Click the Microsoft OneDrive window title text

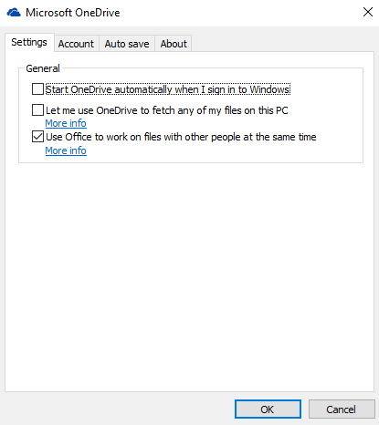[73, 13]
